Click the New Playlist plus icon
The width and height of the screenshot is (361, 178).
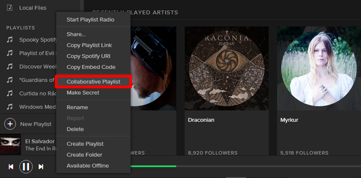tap(10, 124)
